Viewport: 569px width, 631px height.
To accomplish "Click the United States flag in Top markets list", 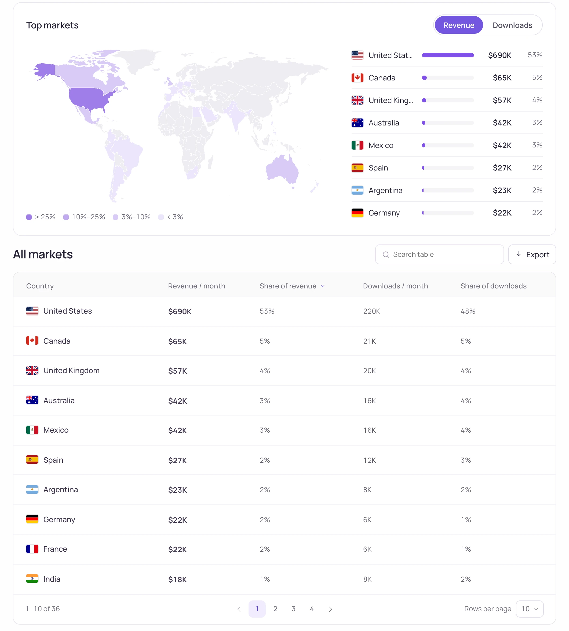I will [x=357, y=55].
